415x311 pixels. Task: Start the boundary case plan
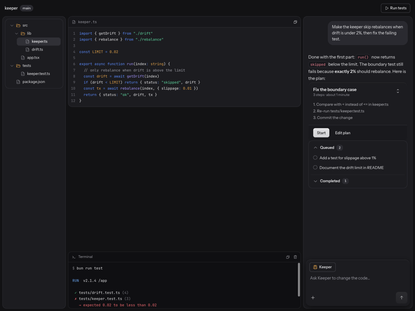click(x=321, y=133)
